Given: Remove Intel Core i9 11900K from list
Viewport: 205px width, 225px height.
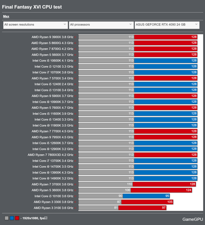Looking at the screenshot, I should click(x=75, y=126).
